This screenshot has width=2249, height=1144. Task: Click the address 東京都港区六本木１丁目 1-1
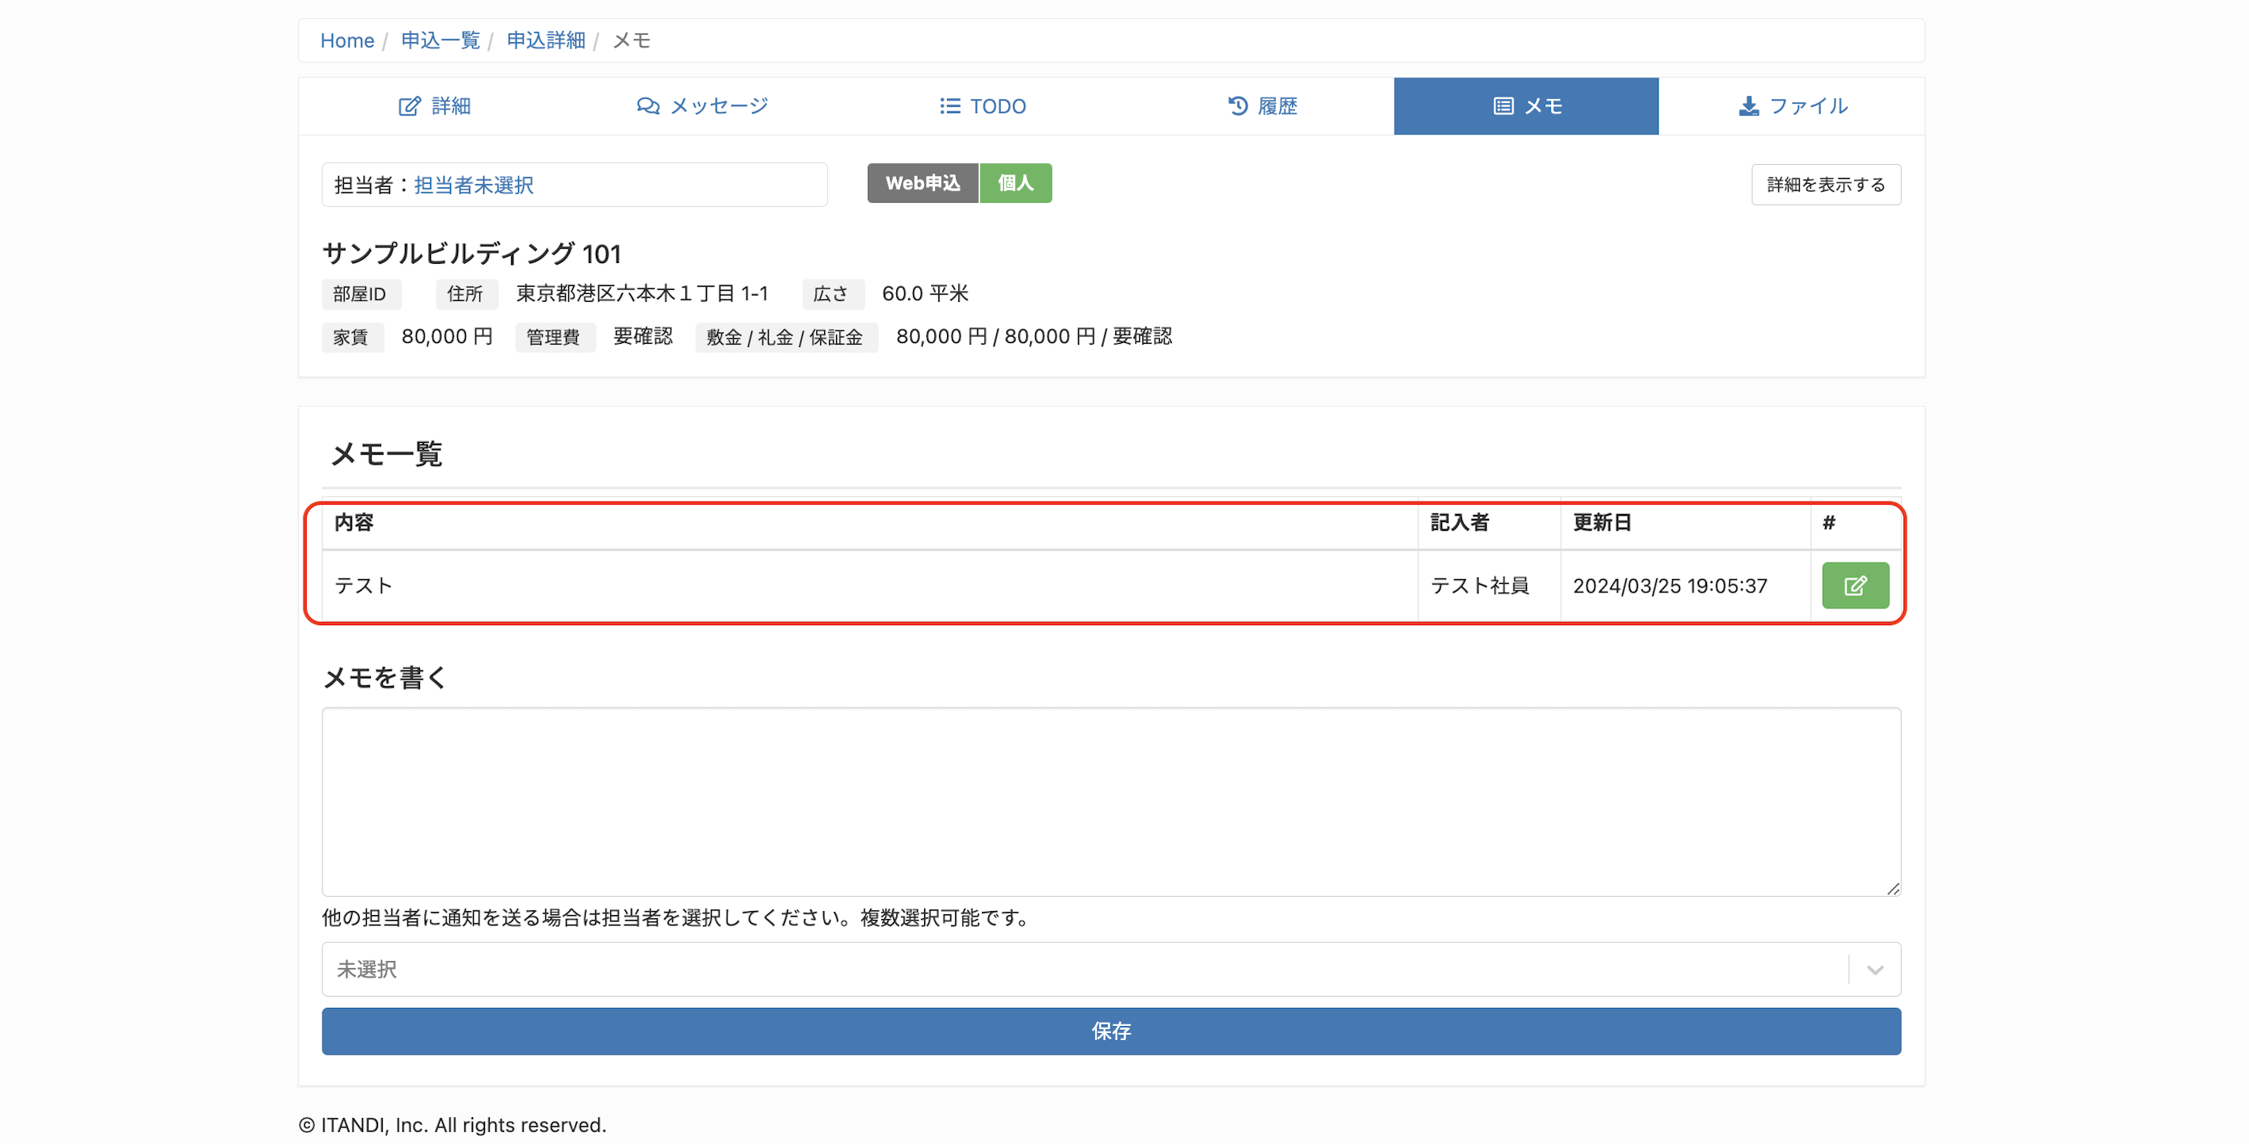pos(642,294)
